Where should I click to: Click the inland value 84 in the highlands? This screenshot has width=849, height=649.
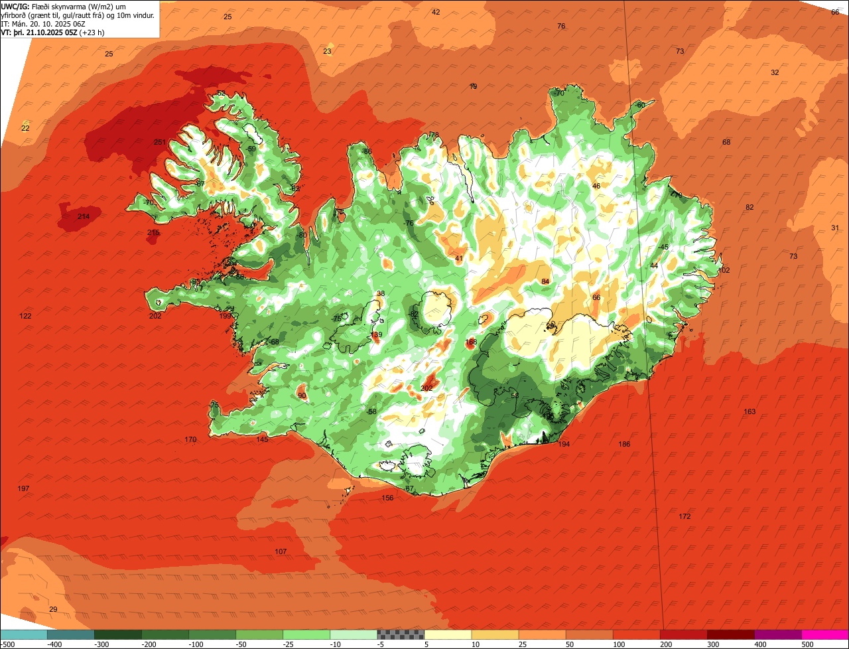[545, 282]
